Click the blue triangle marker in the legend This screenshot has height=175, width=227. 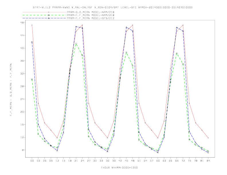point(49,18)
